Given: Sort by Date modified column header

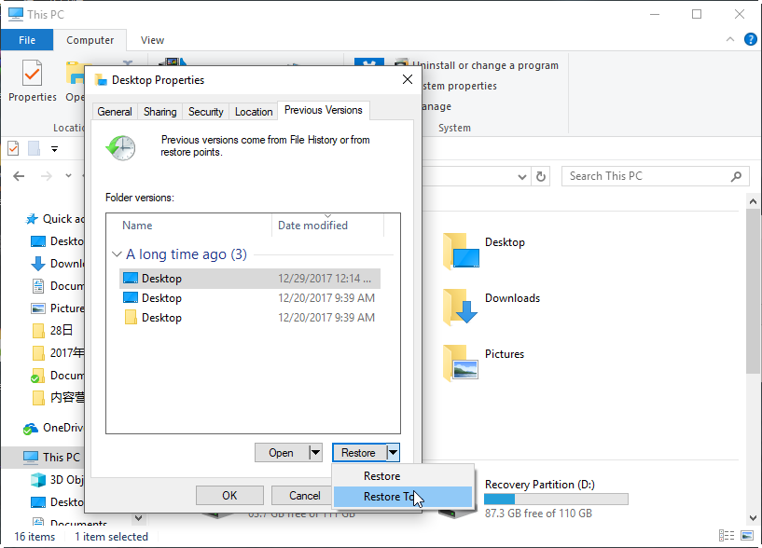Looking at the screenshot, I should pyautogui.click(x=327, y=226).
